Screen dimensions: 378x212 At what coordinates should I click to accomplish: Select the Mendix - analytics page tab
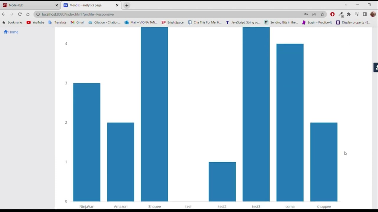pos(91,5)
